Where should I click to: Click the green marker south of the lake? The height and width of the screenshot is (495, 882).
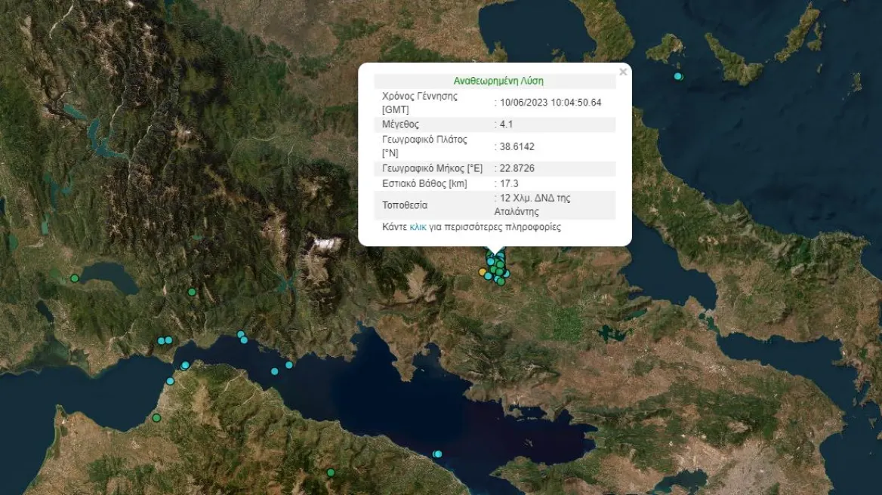click(x=192, y=292)
